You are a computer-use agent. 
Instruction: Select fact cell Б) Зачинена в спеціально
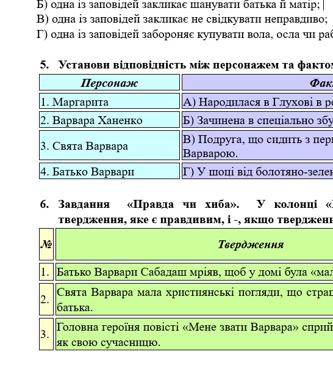[257, 120]
